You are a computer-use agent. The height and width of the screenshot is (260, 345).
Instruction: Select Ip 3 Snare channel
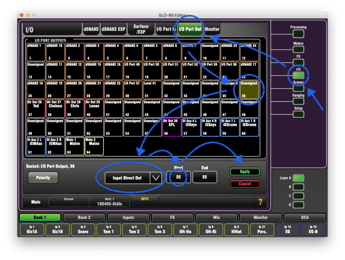click(83, 230)
